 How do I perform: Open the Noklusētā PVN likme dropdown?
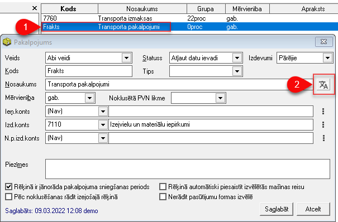tap(220, 98)
